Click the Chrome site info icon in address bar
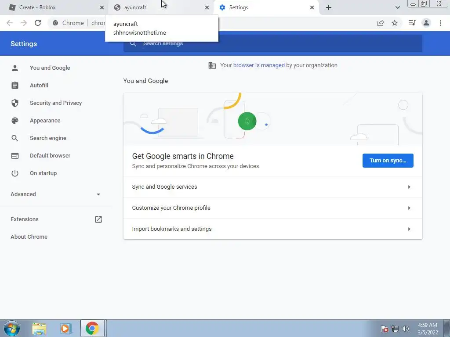The height and width of the screenshot is (337, 450). click(55, 23)
